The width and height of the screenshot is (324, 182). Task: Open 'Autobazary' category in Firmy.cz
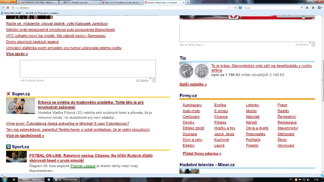pos(192,105)
